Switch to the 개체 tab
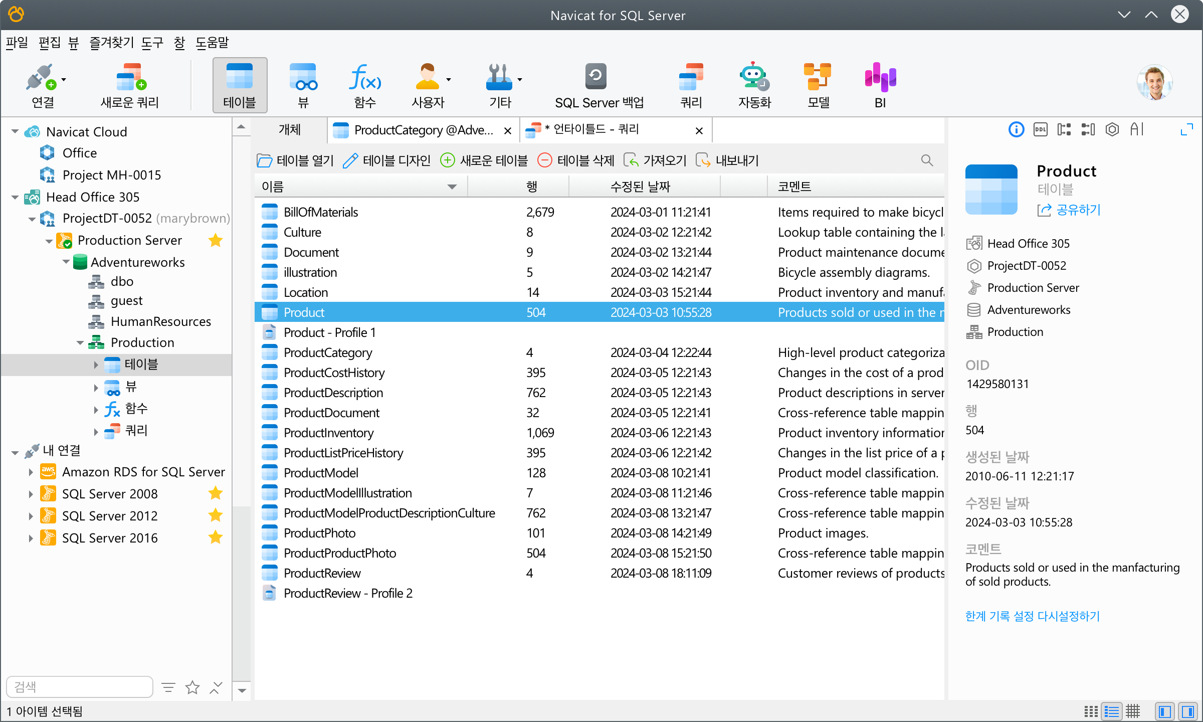This screenshot has height=722, width=1203. pos(290,130)
